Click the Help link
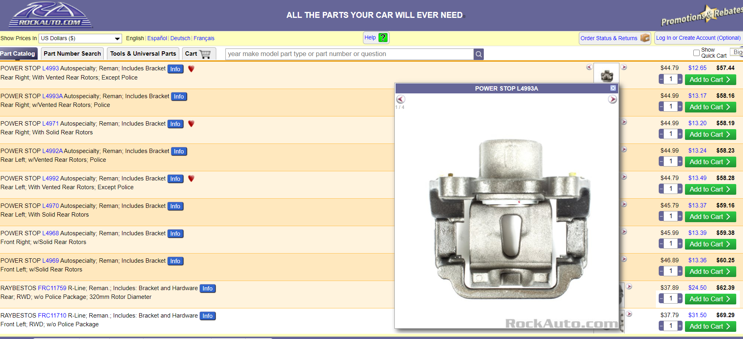Screen dimensions: 743x339 click(x=370, y=37)
